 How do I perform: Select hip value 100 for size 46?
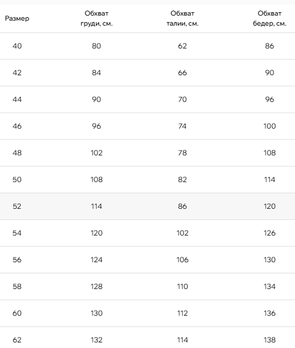click(x=270, y=126)
